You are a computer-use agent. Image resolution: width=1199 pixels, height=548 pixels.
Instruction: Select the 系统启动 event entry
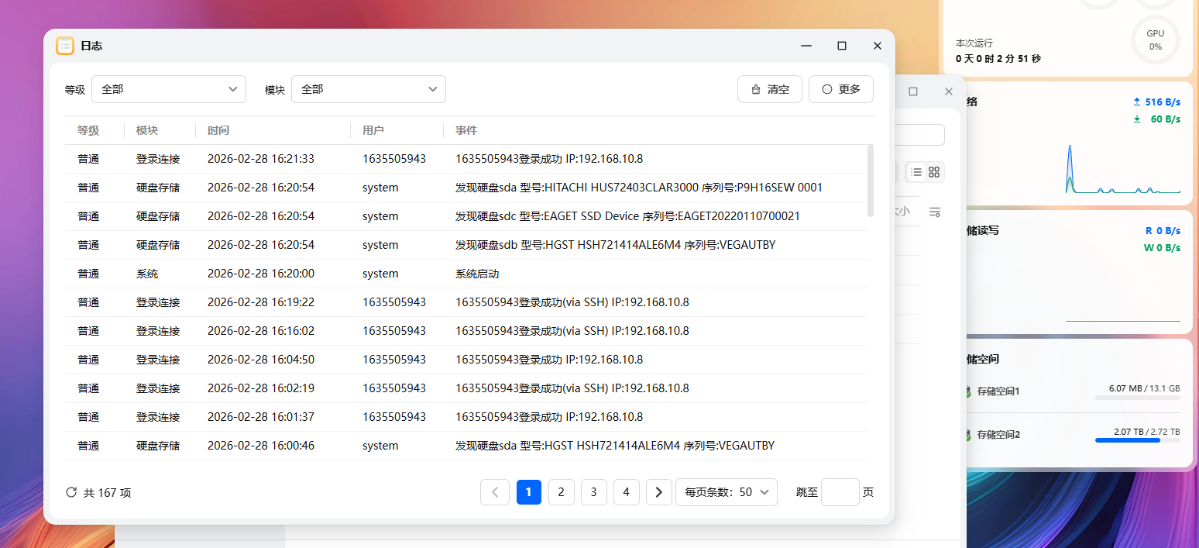tap(466, 274)
